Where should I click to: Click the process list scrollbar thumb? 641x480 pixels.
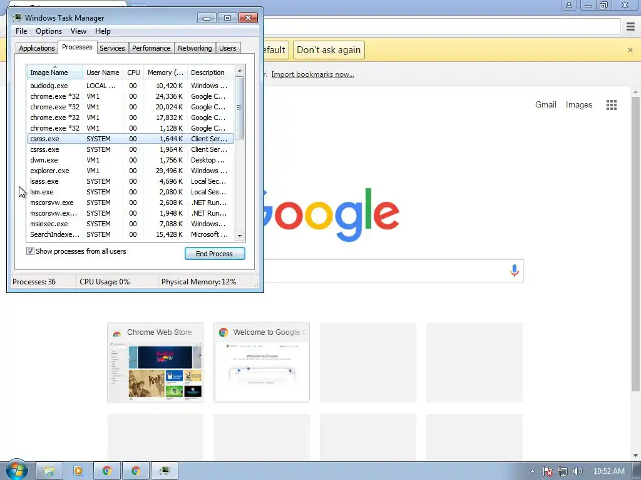click(240, 107)
